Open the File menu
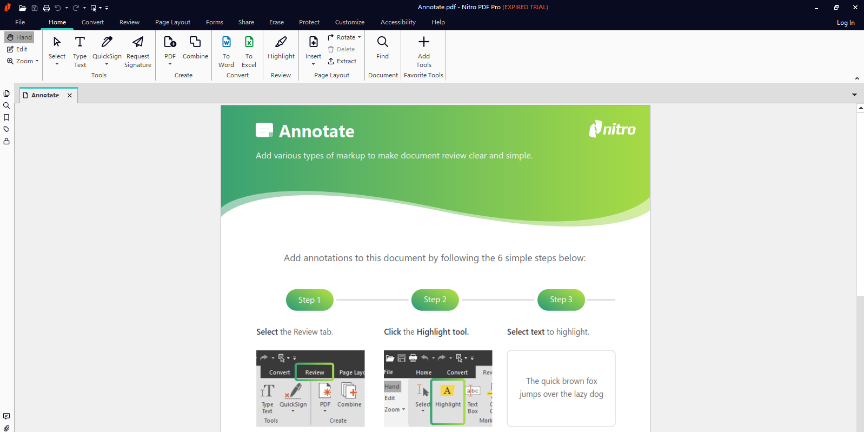 20,22
